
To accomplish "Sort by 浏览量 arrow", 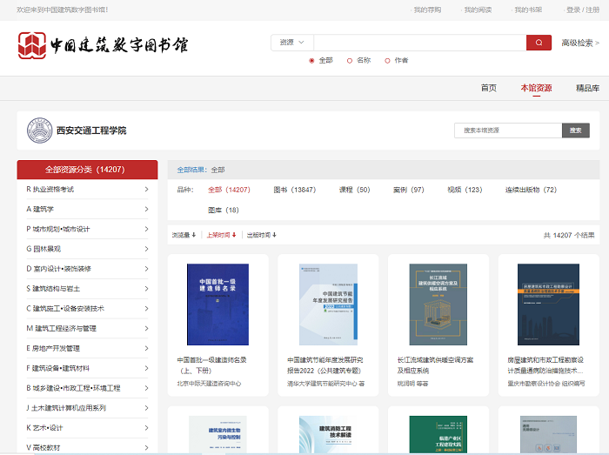I will click(193, 235).
